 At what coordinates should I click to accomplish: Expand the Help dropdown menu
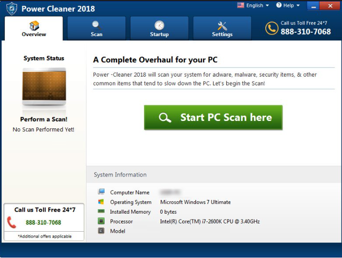[x=288, y=5]
